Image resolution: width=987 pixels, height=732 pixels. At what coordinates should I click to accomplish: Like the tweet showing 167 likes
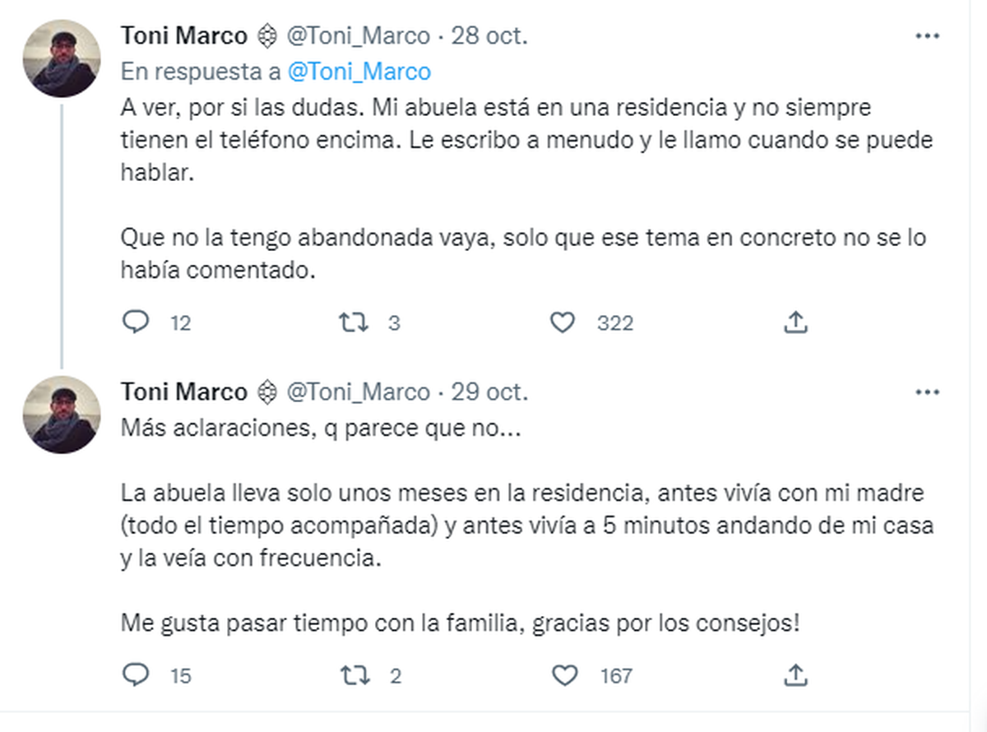tap(563, 674)
